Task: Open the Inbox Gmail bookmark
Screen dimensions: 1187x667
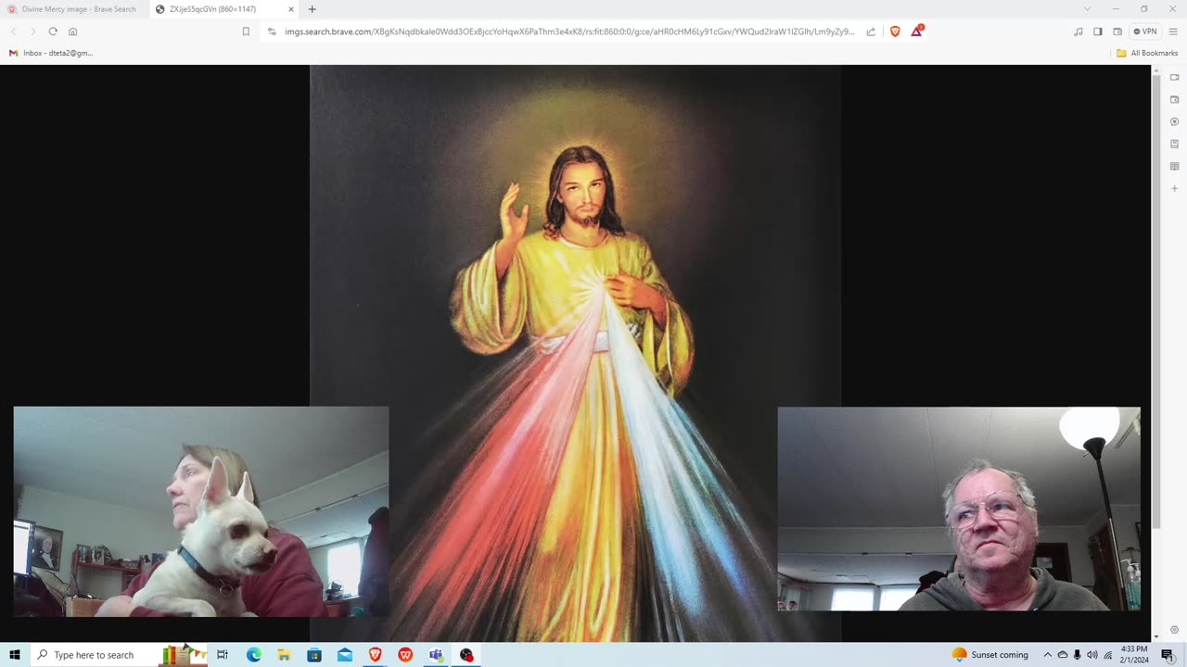Action: (x=51, y=53)
